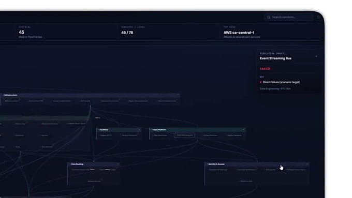Click the Core Banking group title
Viewport: 352px width, 198px height.
pyautogui.click(x=77, y=164)
